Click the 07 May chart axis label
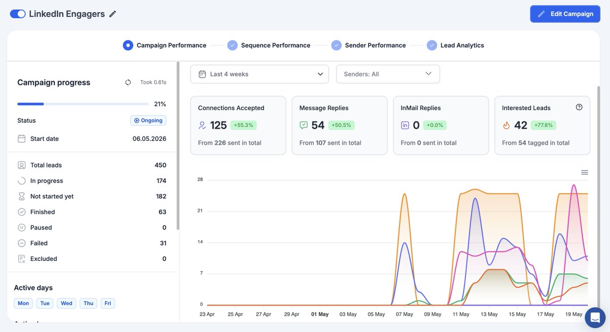The height and width of the screenshot is (332, 610). pyautogui.click(x=405, y=314)
